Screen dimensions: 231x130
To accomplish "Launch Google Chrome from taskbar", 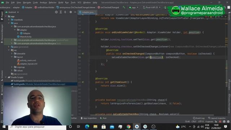I will [128, 127].
